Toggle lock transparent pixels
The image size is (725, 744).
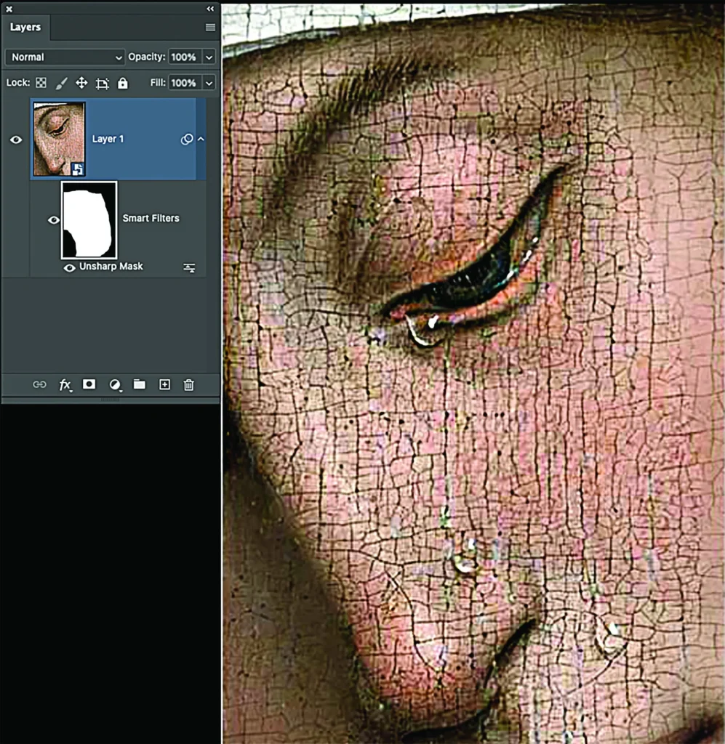41,83
